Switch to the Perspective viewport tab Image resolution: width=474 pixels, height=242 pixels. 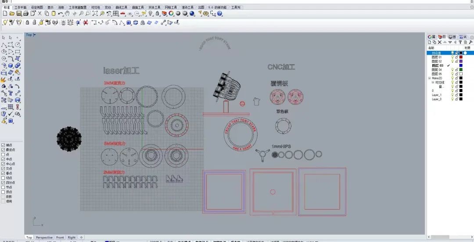44,238
